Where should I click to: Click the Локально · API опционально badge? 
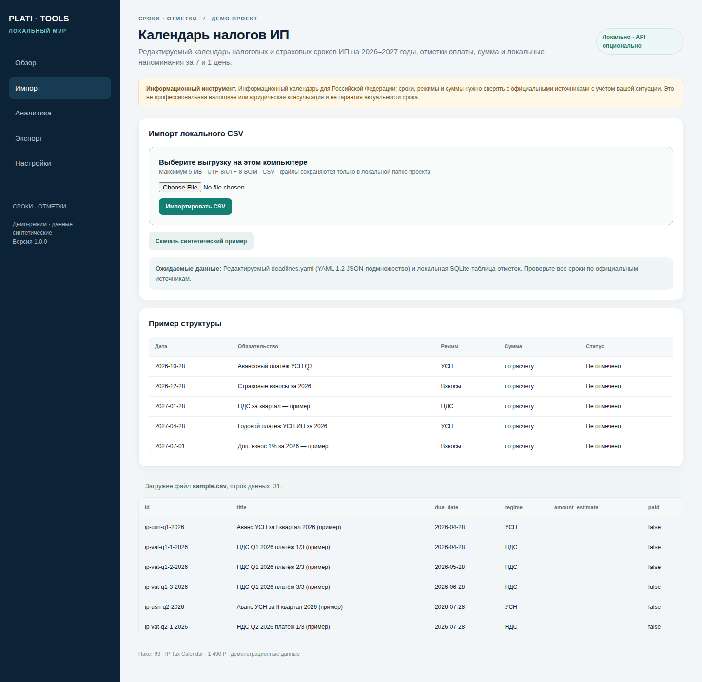point(640,41)
